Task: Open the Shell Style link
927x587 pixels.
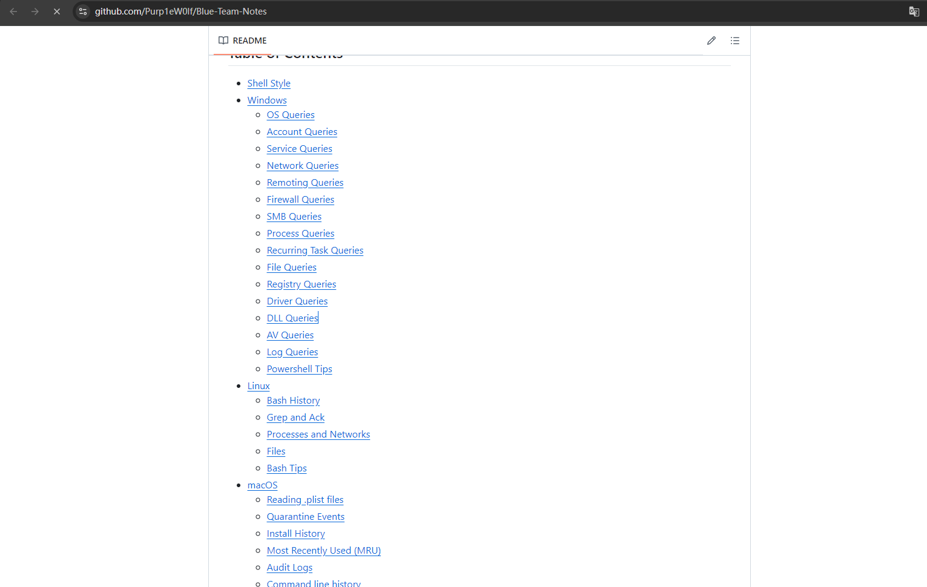Action: [269, 84]
